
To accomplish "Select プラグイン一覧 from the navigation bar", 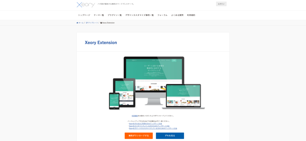I will pyautogui.click(x=114, y=15).
